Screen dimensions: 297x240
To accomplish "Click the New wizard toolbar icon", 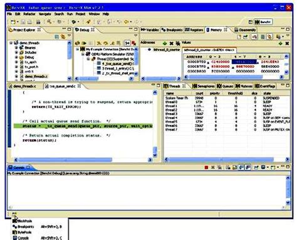I will [13, 22].
